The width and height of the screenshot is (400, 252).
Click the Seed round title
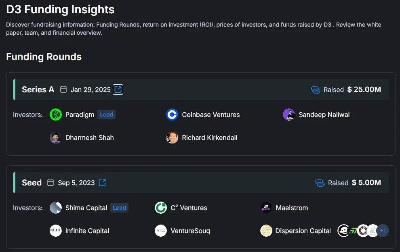pos(32,183)
